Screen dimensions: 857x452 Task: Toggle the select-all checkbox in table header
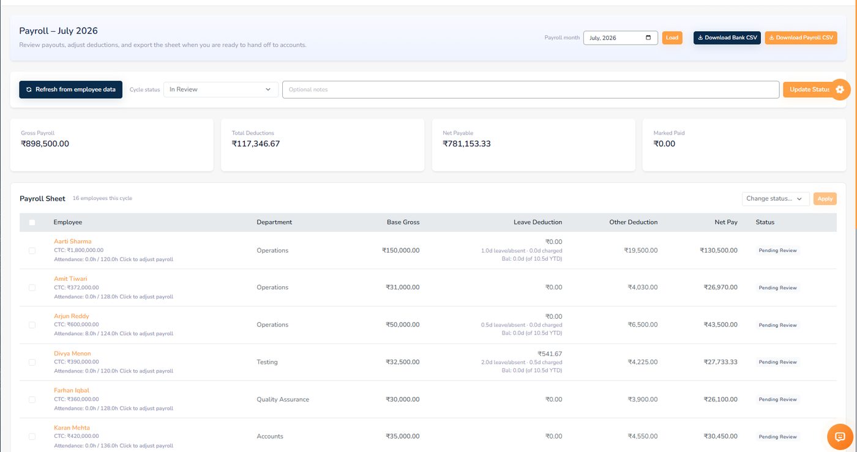pos(32,223)
